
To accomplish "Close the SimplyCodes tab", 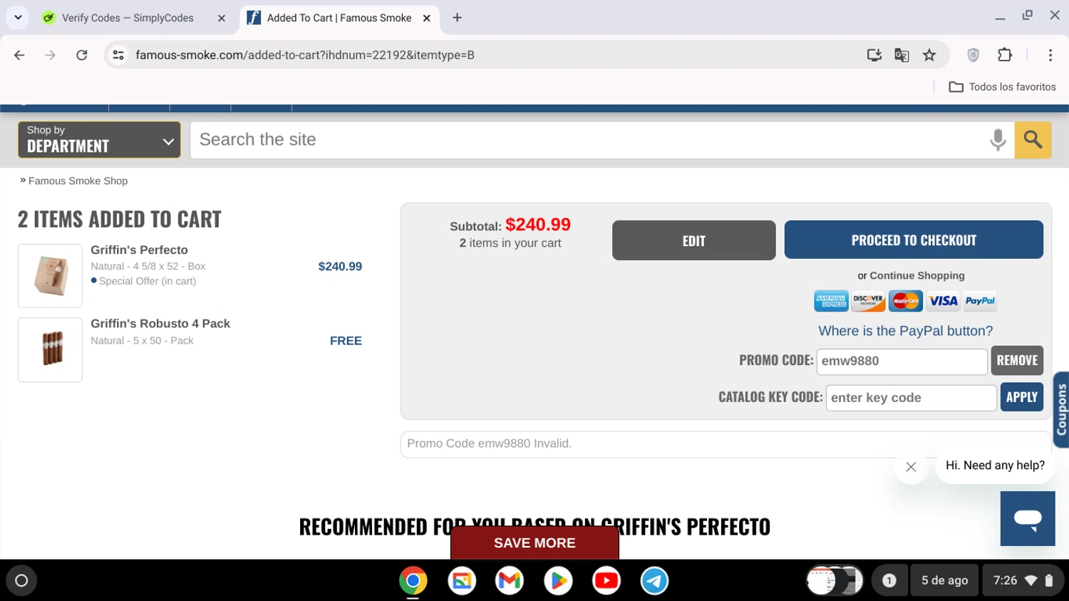I will point(222,19).
